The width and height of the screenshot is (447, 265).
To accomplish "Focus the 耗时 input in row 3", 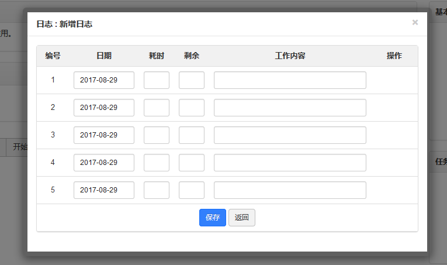I will point(157,135).
